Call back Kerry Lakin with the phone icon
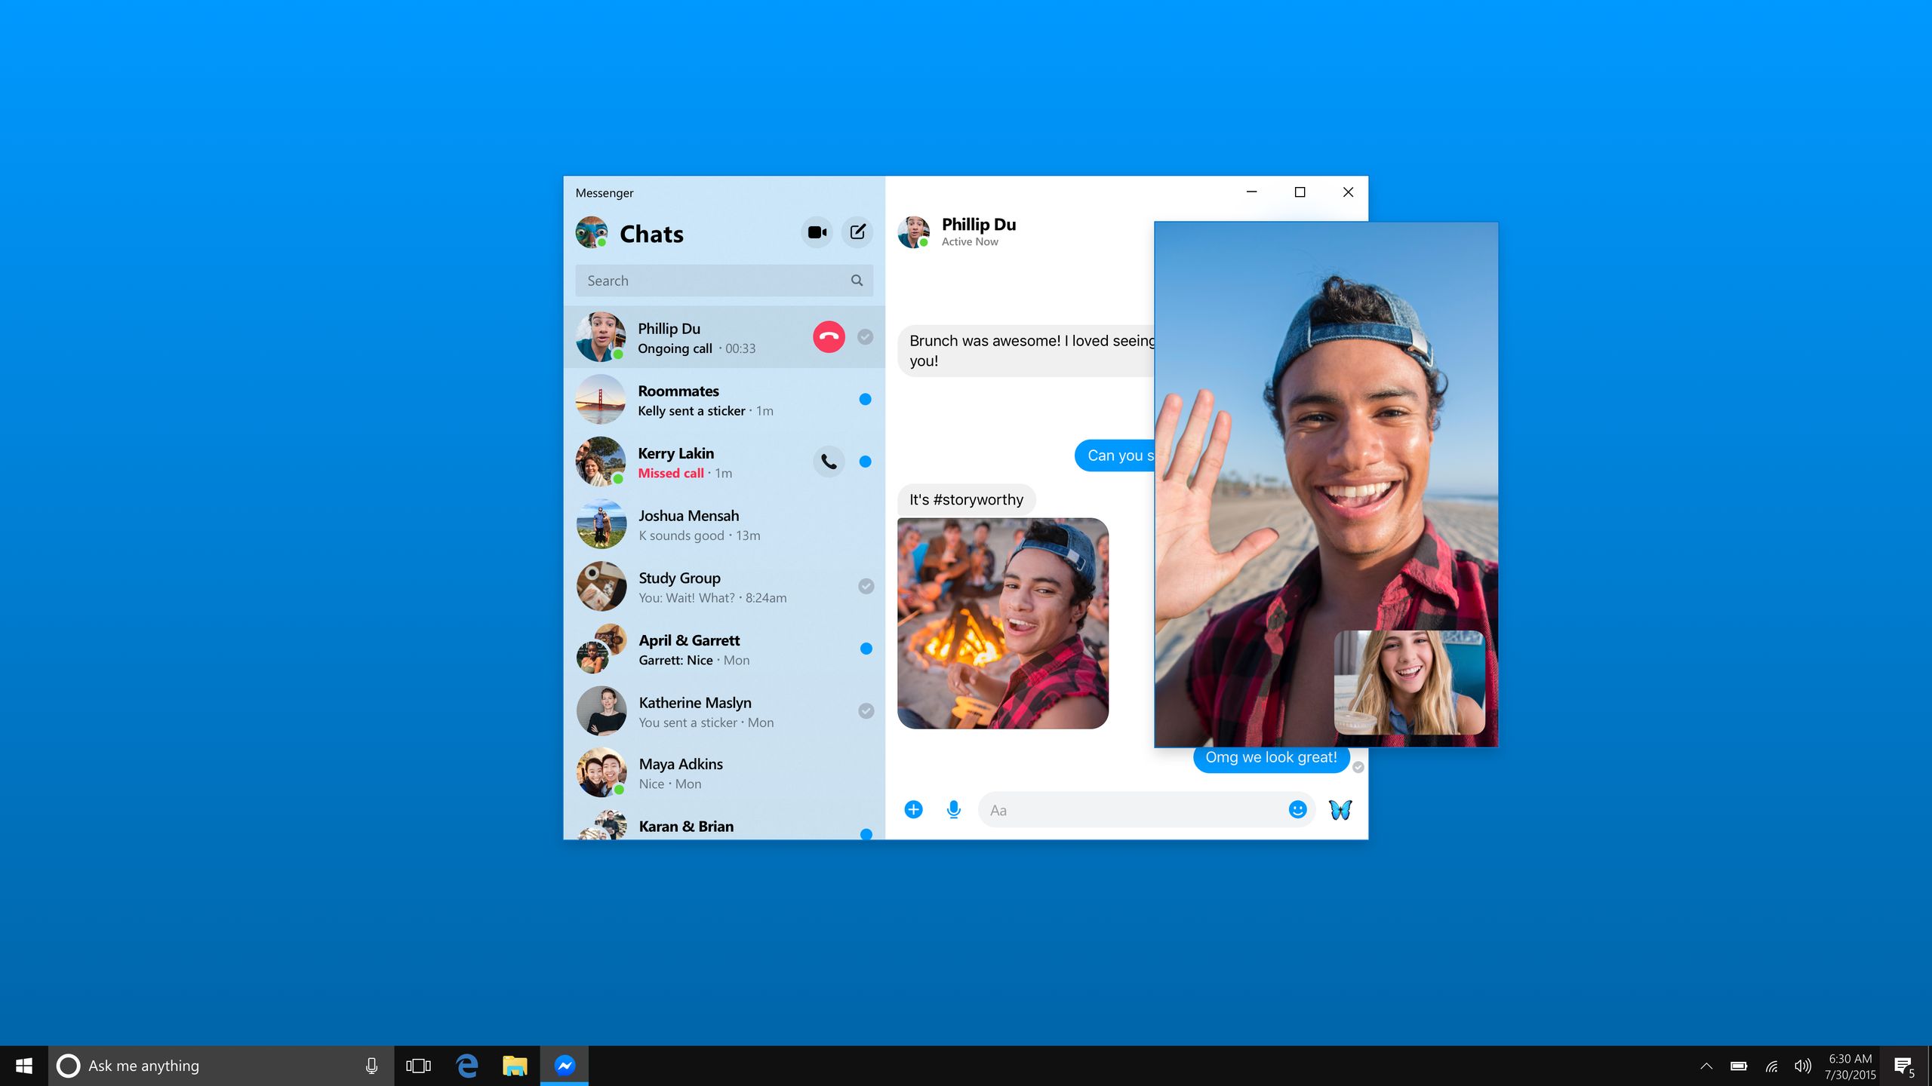 click(x=829, y=462)
